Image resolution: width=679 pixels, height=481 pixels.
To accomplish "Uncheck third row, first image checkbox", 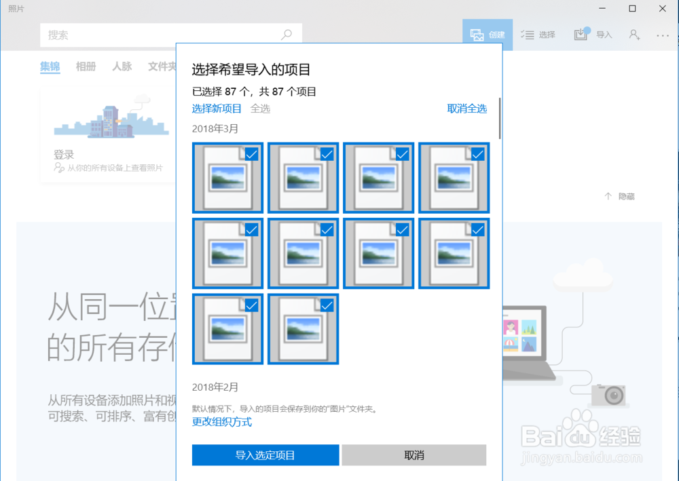I will [x=252, y=306].
